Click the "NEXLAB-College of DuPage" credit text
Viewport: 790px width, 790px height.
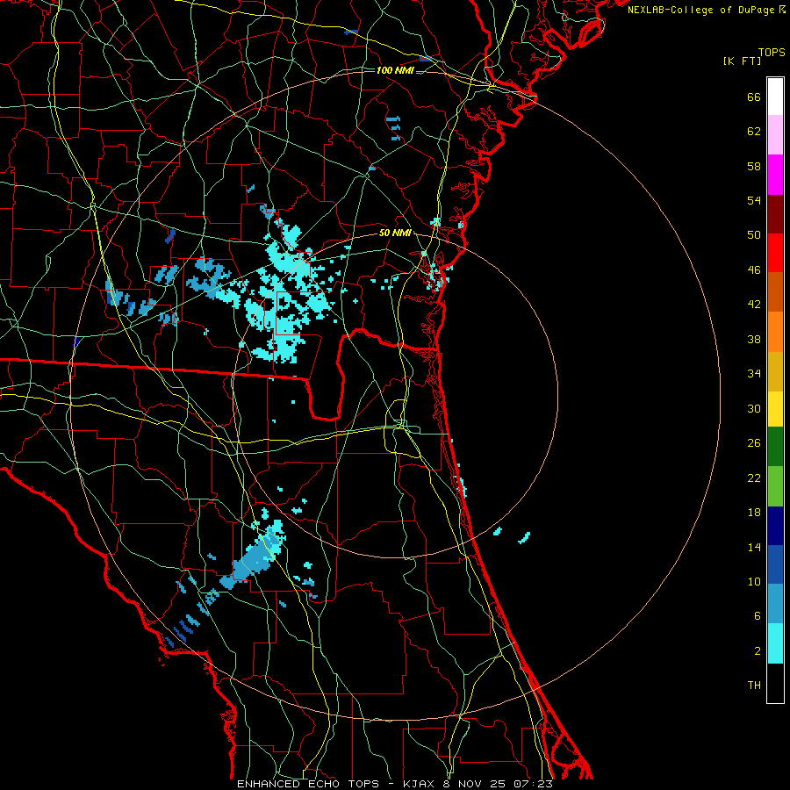(x=700, y=10)
